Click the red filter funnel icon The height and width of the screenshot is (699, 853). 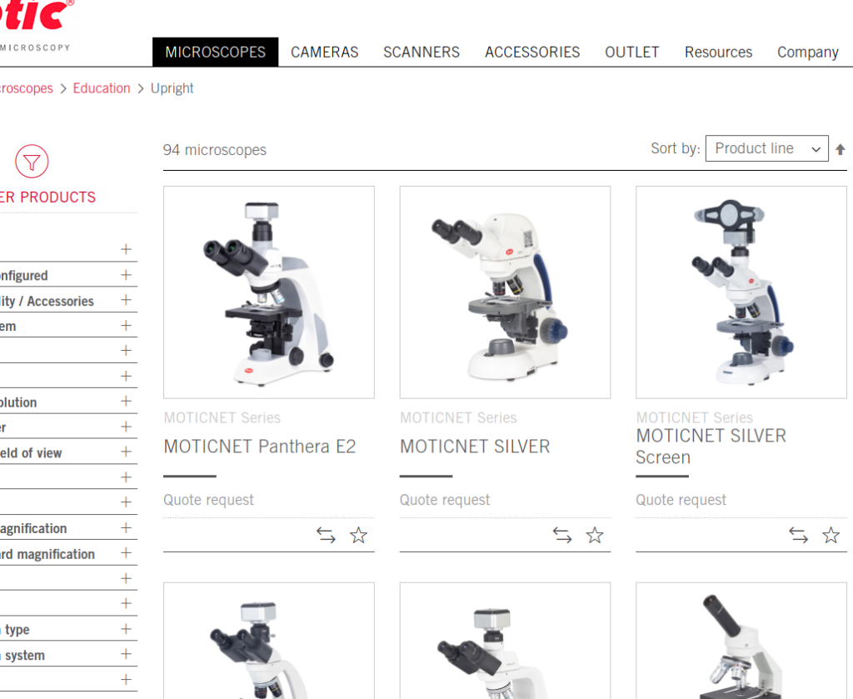coord(32,161)
